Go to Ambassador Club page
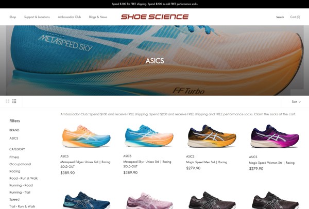 click(70, 17)
